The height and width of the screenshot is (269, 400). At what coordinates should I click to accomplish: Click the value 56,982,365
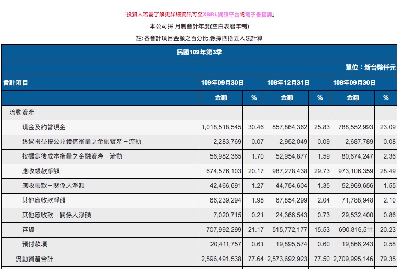pyautogui.click(x=226, y=156)
